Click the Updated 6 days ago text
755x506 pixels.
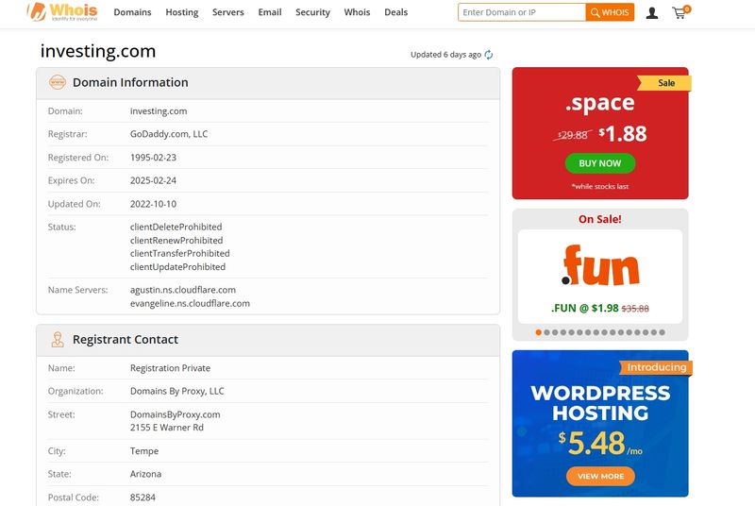(x=445, y=55)
